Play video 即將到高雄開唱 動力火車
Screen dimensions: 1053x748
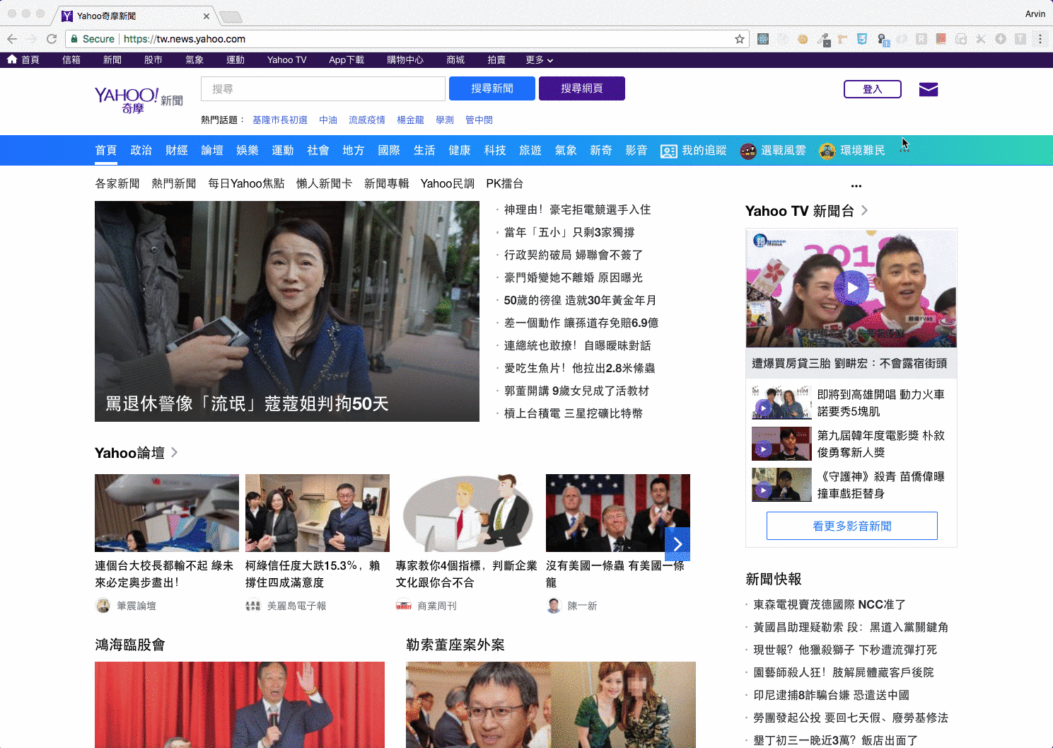click(762, 408)
